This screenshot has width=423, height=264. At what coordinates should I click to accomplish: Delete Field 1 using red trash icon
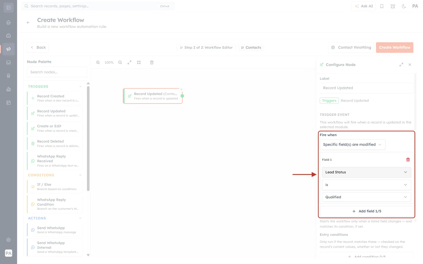point(408,160)
